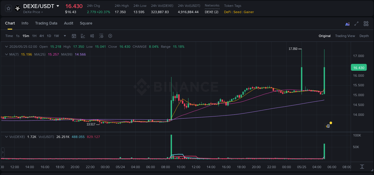Click the 24h Vol(USDT) value 4,916,884.44

[x=188, y=12]
